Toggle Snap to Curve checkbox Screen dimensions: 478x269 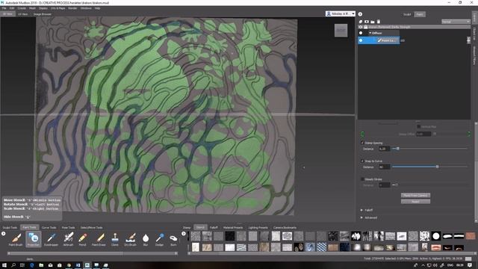[362, 161]
